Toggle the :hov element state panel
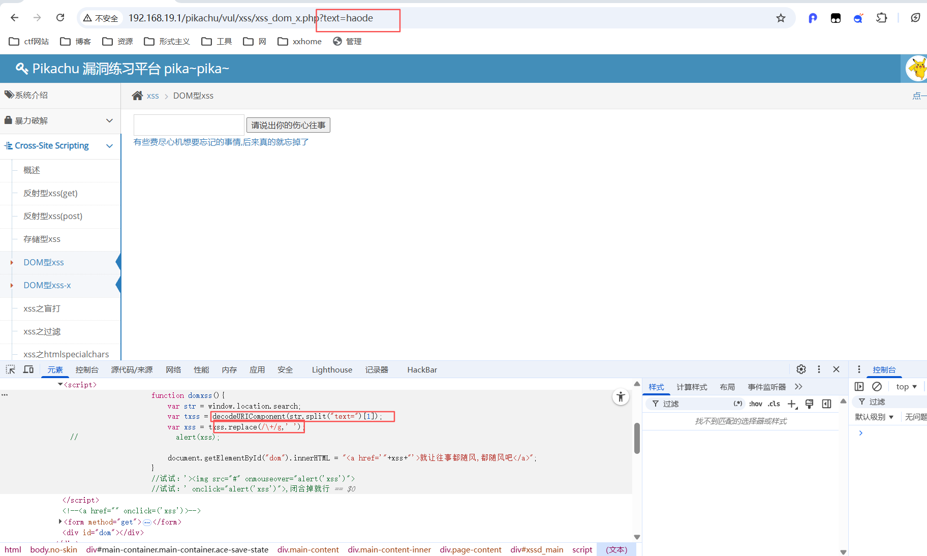The width and height of the screenshot is (927, 556). pyautogui.click(x=756, y=404)
